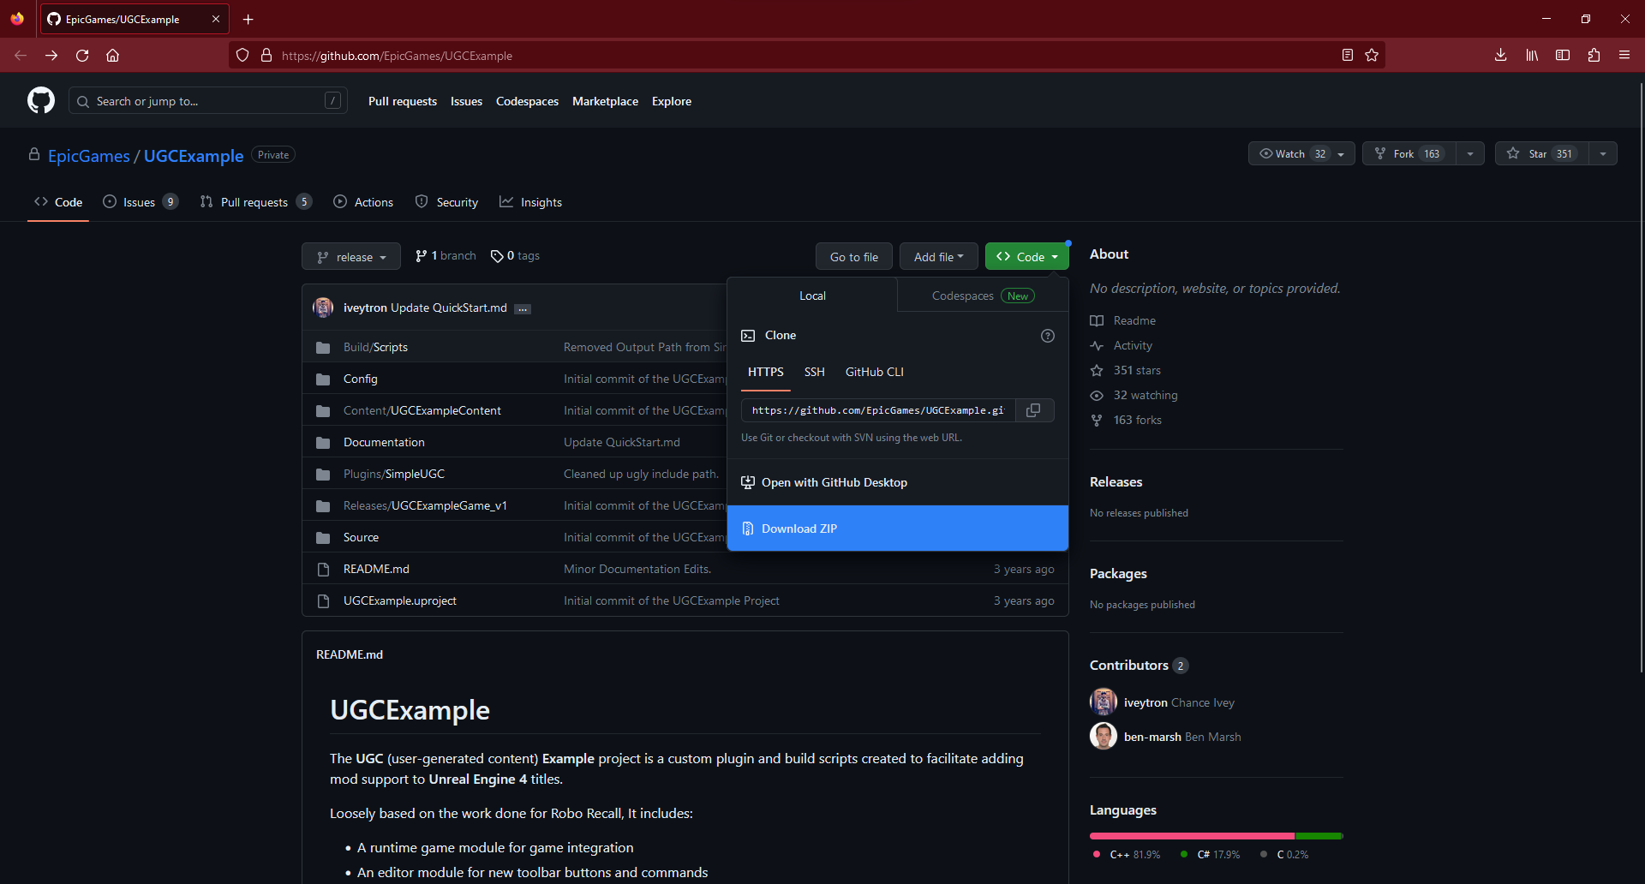1645x884 pixels.
Task: Toggle the green Code dropdown
Action: 1026,257
